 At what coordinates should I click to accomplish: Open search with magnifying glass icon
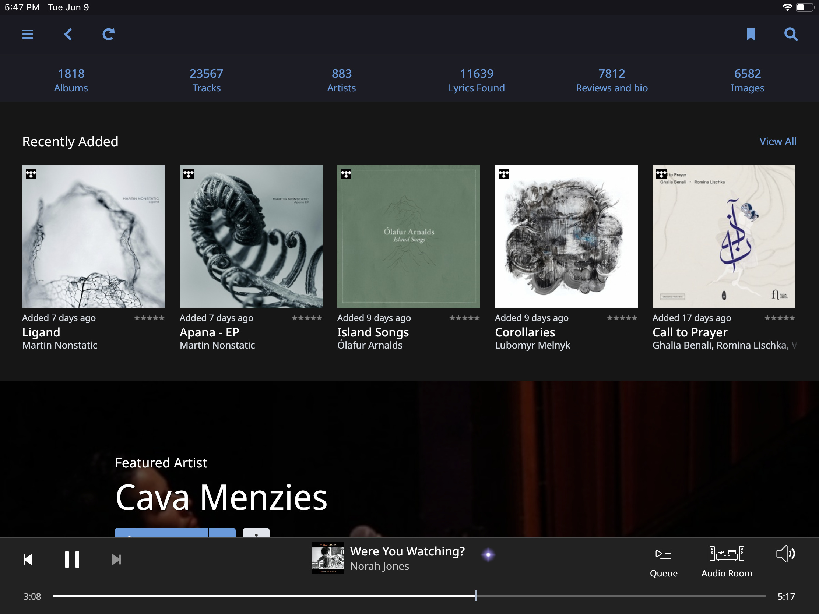tap(791, 35)
